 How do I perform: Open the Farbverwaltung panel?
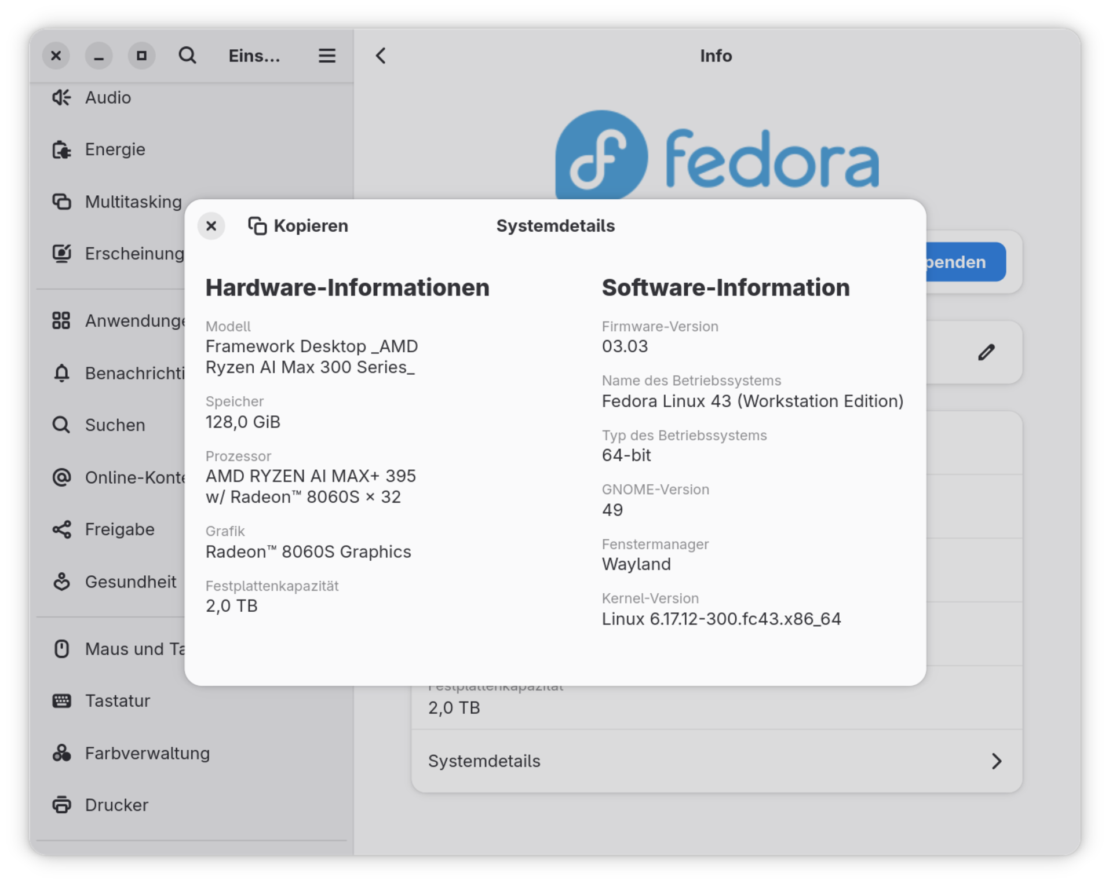click(x=147, y=753)
